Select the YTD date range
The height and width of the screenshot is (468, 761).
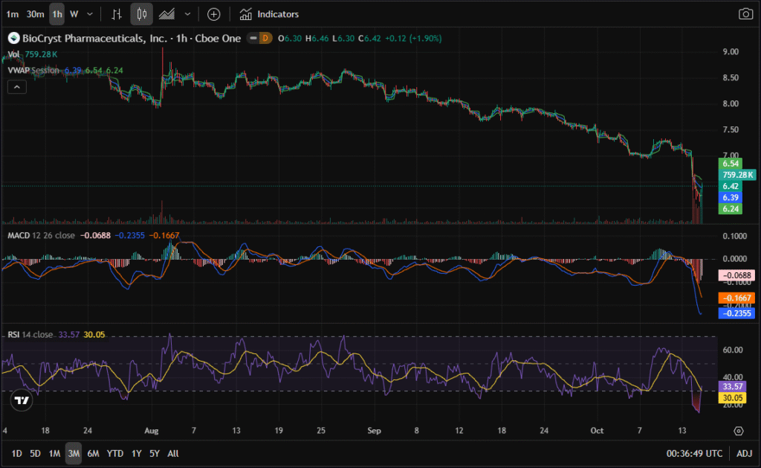(x=114, y=452)
